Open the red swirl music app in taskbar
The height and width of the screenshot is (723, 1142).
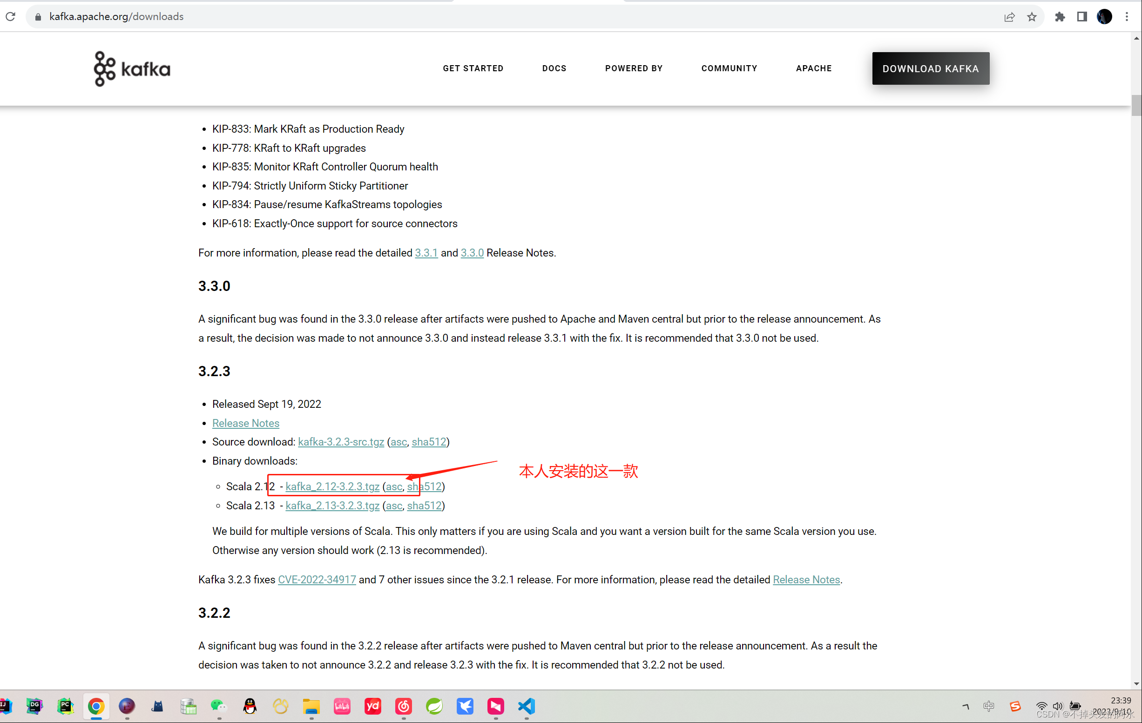point(404,706)
